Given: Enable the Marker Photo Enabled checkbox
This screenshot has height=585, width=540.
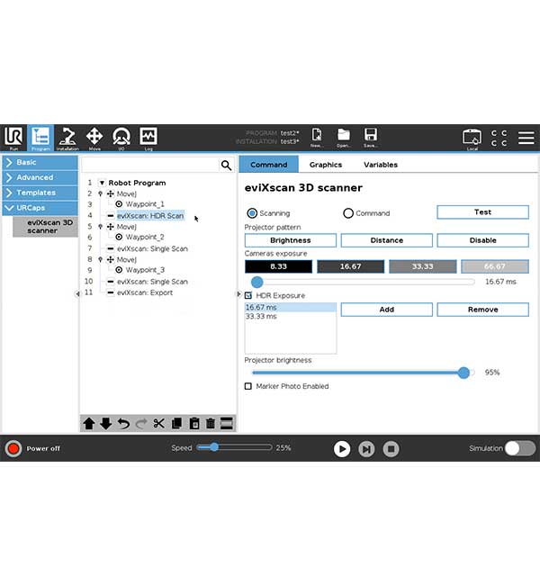Looking at the screenshot, I should point(248,386).
